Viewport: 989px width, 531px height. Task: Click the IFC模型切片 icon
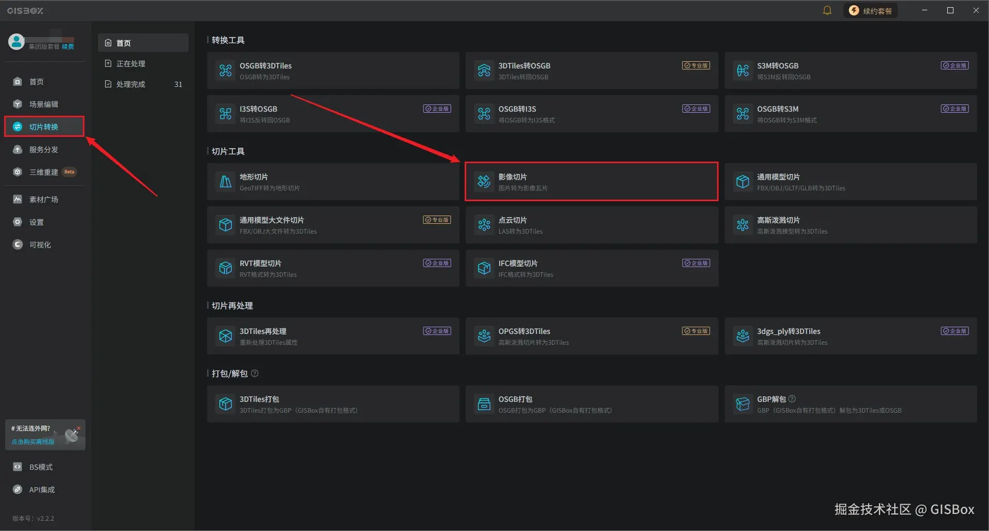point(484,268)
